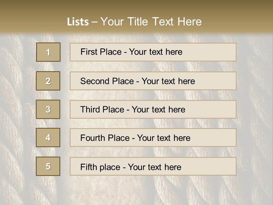Select 'Your text here' in Fifth place bar
The image size is (273, 205).
(x=155, y=167)
